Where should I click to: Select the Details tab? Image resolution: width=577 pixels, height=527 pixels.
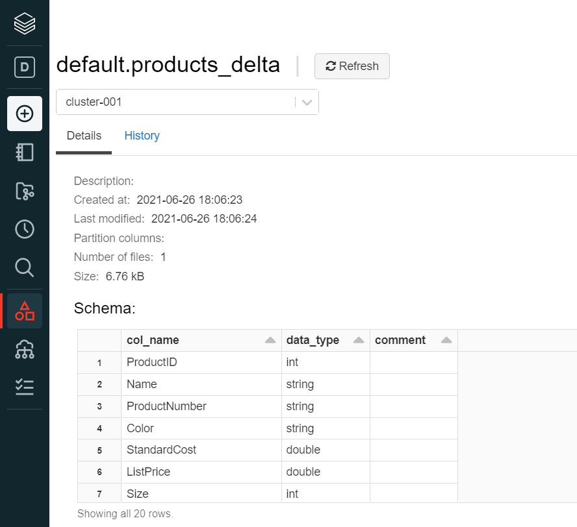coord(84,136)
